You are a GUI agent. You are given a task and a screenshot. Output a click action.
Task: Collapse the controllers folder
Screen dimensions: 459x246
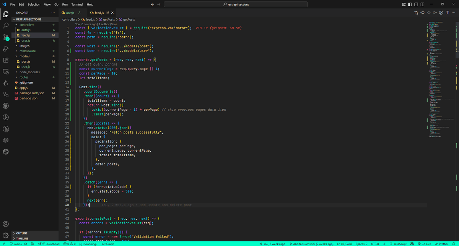coord(27,25)
